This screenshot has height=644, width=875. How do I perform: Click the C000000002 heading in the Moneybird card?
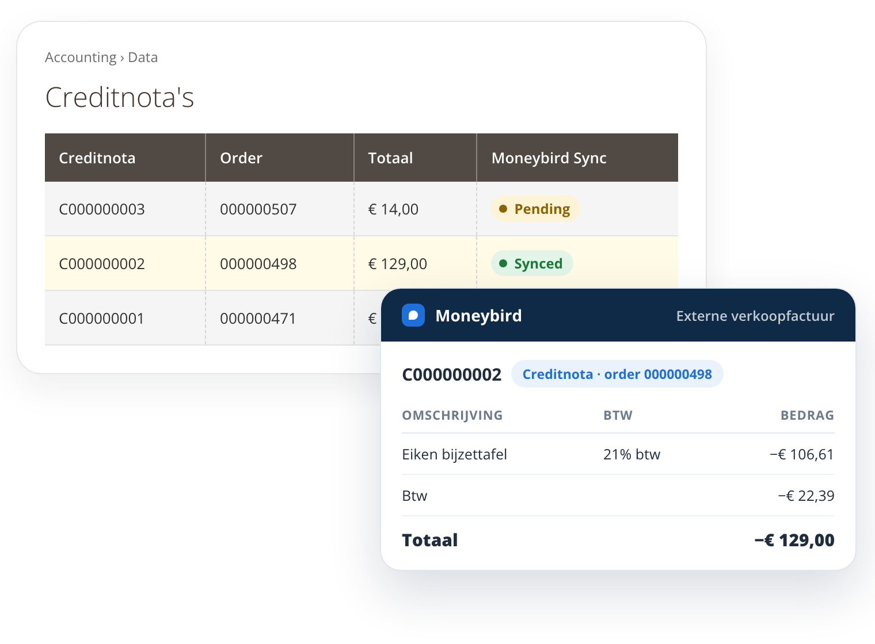click(x=451, y=375)
